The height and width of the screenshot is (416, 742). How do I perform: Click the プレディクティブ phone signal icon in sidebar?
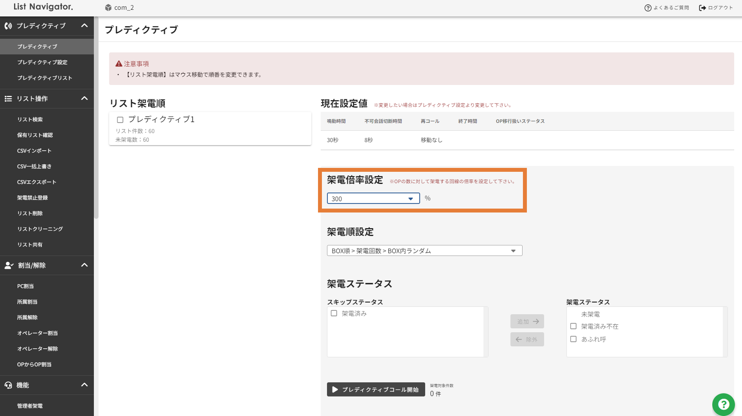[8, 26]
